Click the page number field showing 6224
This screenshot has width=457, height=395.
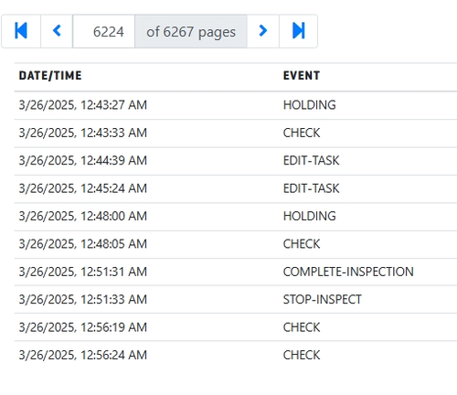pos(104,31)
